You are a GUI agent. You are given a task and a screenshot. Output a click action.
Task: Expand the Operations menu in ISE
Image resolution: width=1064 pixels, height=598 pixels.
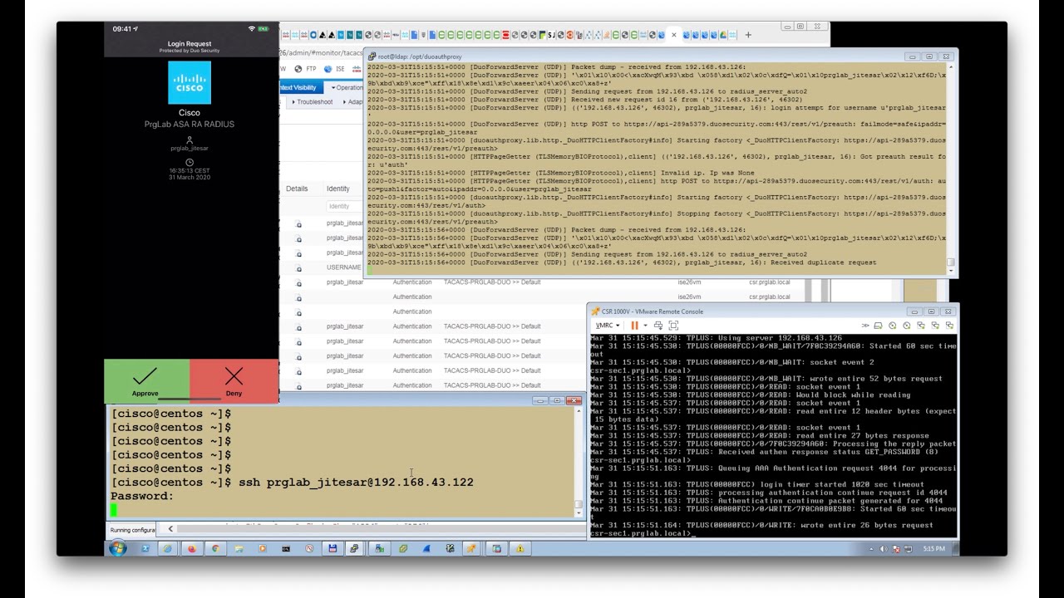(x=347, y=87)
